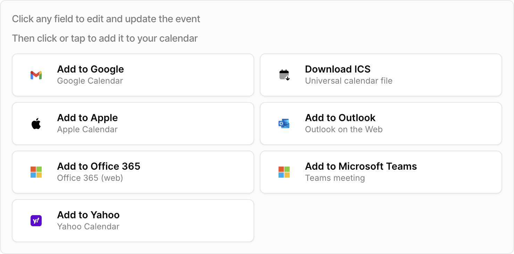Click the Gmail icon on Add to Google
This screenshot has height=254, width=514.
coord(36,75)
